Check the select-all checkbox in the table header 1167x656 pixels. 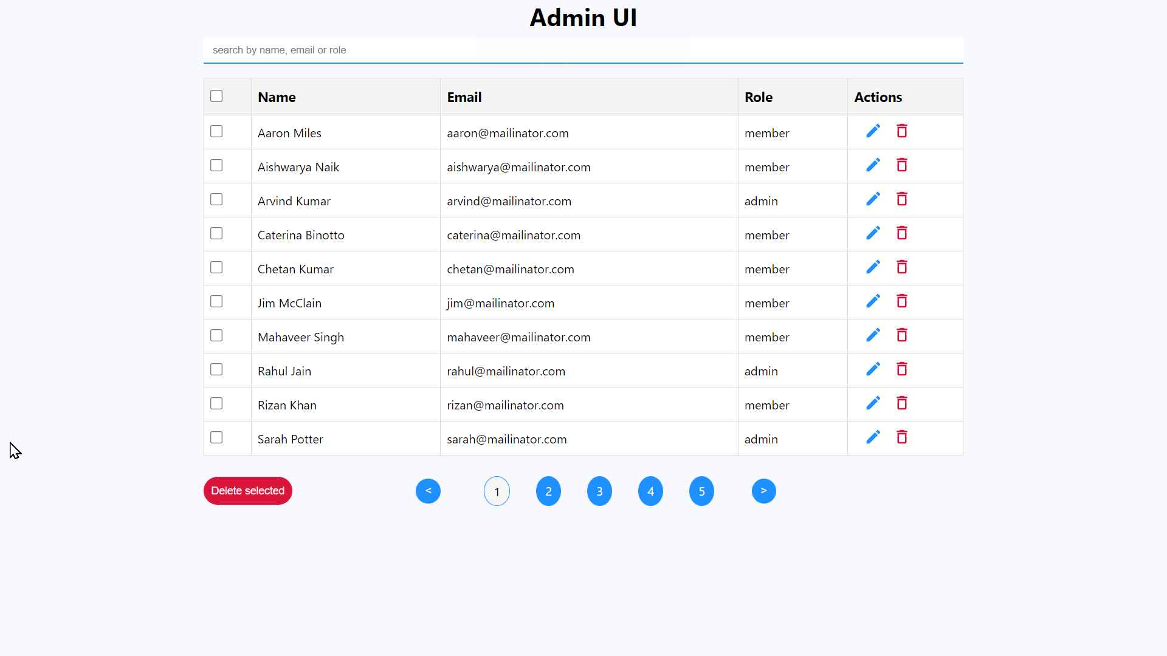click(x=216, y=96)
